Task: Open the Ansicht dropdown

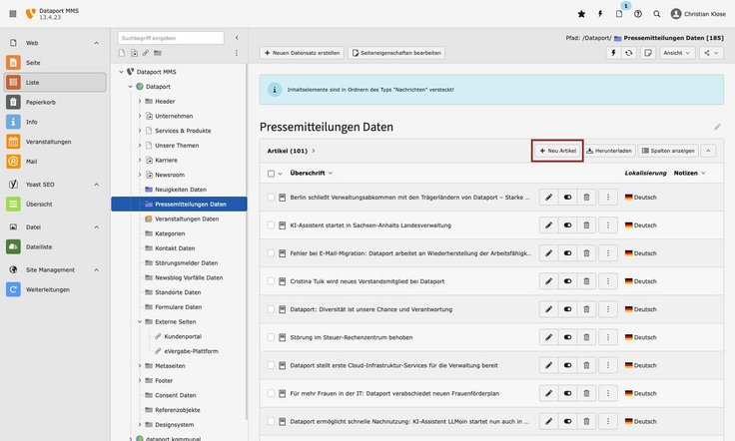Action: (677, 52)
